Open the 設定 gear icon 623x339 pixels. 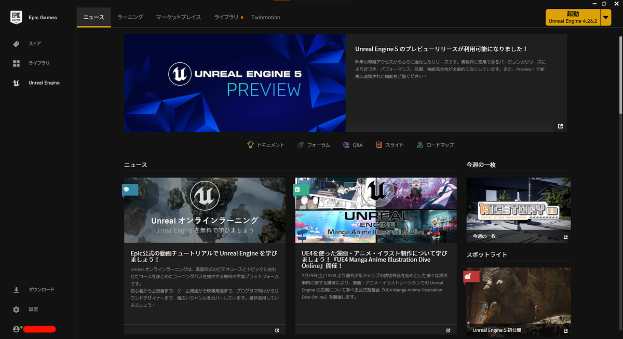(16, 309)
